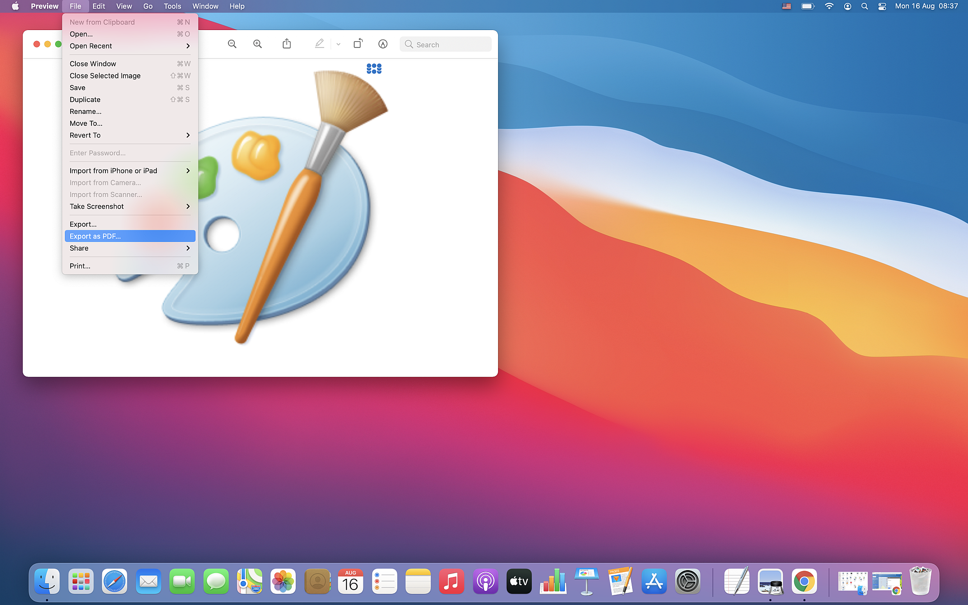Click Rename… in the File menu
968x605 pixels.
(86, 112)
